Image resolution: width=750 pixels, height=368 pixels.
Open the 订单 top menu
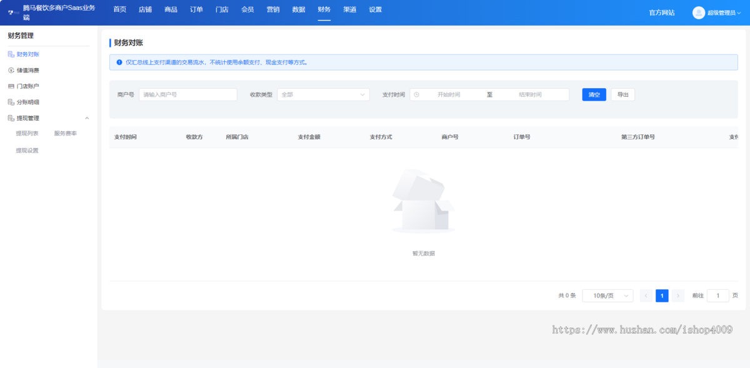pos(196,9)
